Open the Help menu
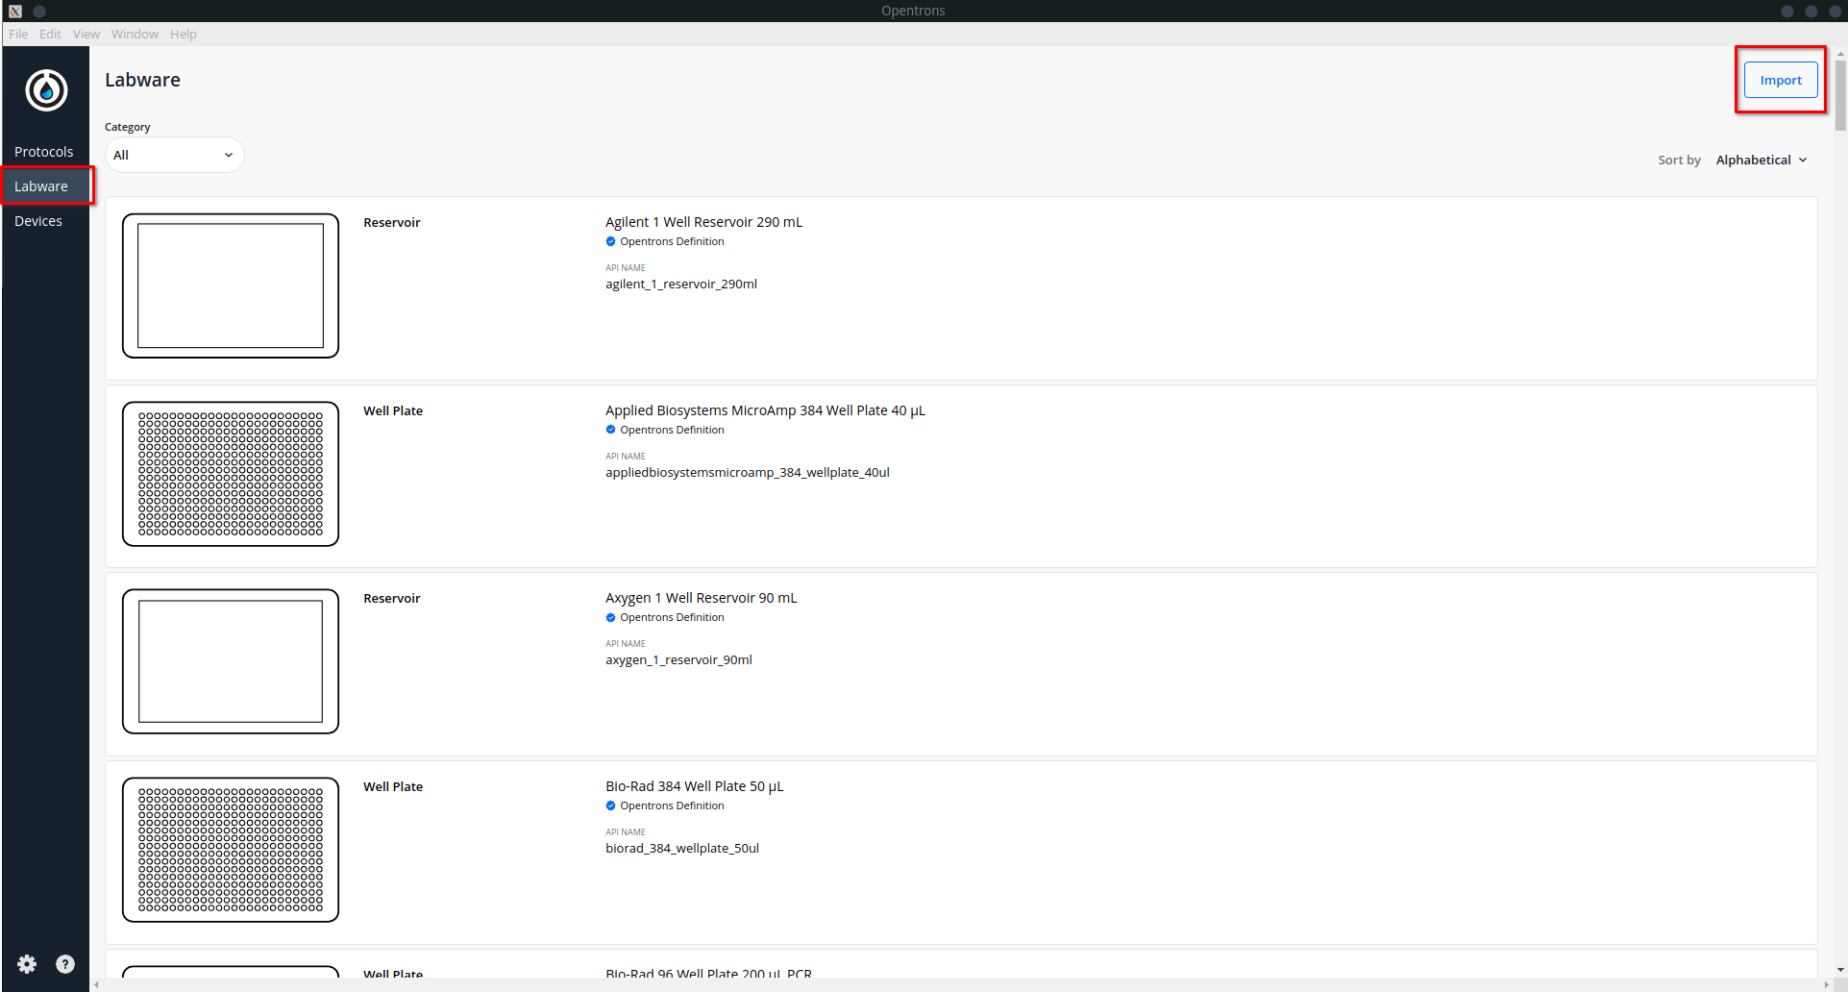This screenshot has width=1848, height=992. pyautogui.click(x=183, y=34)
